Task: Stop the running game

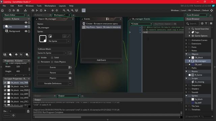Action: (x=41, y=10)
